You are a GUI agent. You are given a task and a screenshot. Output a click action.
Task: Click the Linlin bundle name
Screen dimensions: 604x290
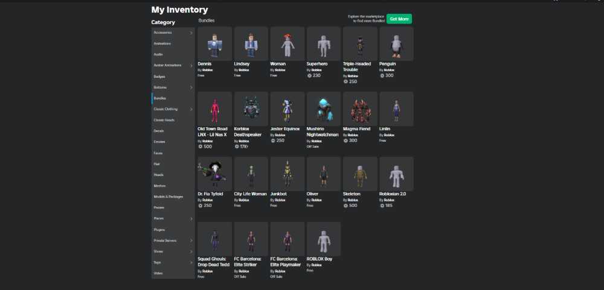pyautogui.click(x=385, y=129)
